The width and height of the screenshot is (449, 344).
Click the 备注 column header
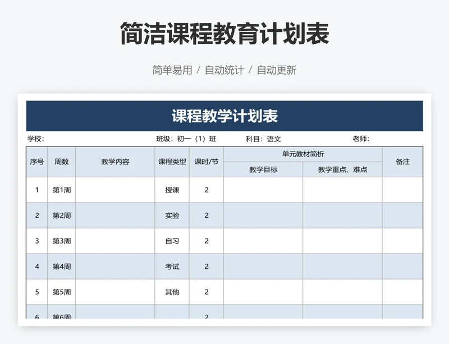[x=402, y=162]
